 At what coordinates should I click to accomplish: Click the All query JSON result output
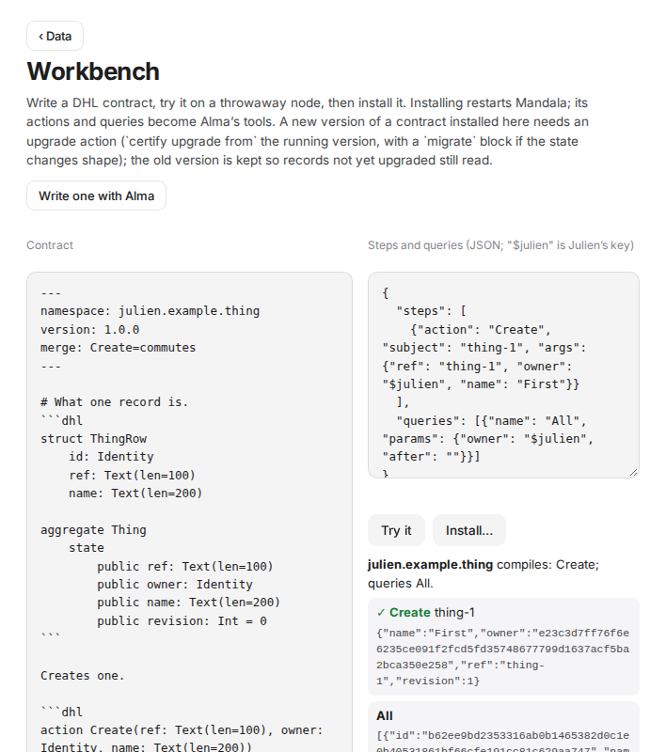pos(503,741)
